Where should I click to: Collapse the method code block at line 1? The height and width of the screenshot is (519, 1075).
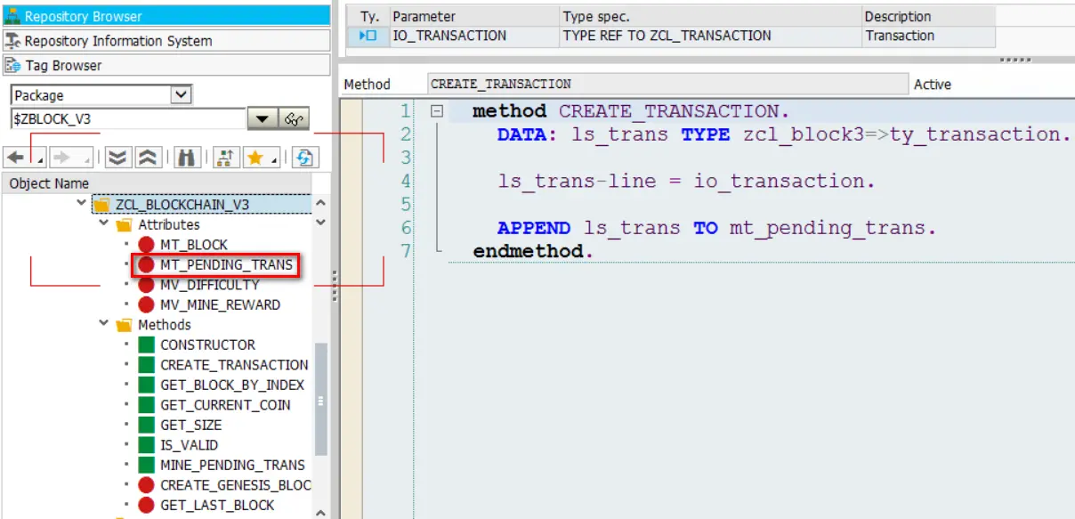coord(436,112)
